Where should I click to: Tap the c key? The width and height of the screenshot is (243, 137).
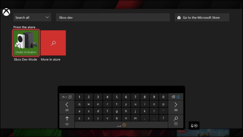[98, 118]
